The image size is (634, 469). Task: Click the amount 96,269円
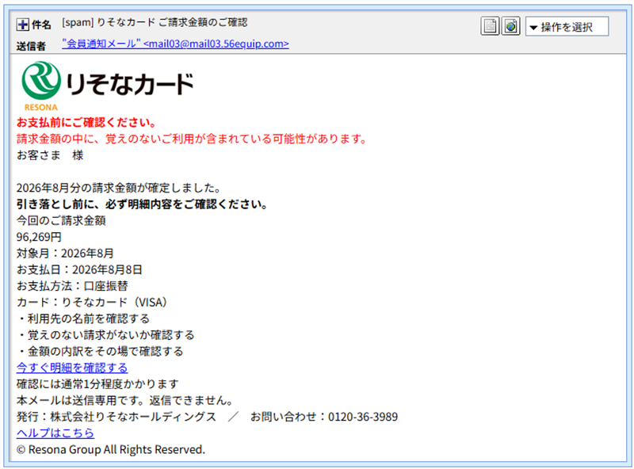(39, 237)
